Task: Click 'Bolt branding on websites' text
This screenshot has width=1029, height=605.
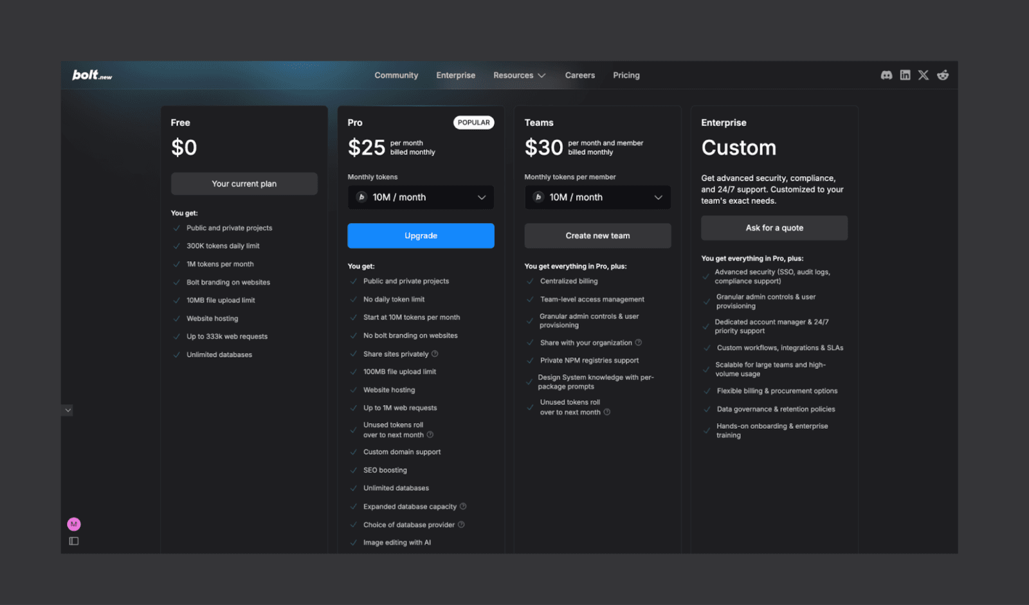Action: pyautogui.click(x=228, y=282)
